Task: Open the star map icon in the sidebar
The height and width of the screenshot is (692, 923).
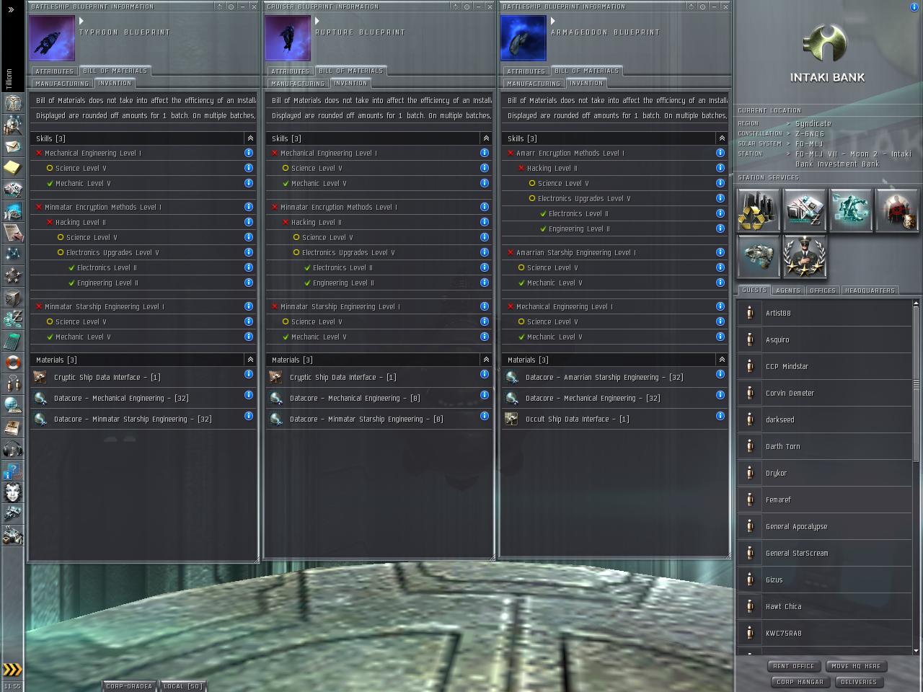Action: click(13, 254)
